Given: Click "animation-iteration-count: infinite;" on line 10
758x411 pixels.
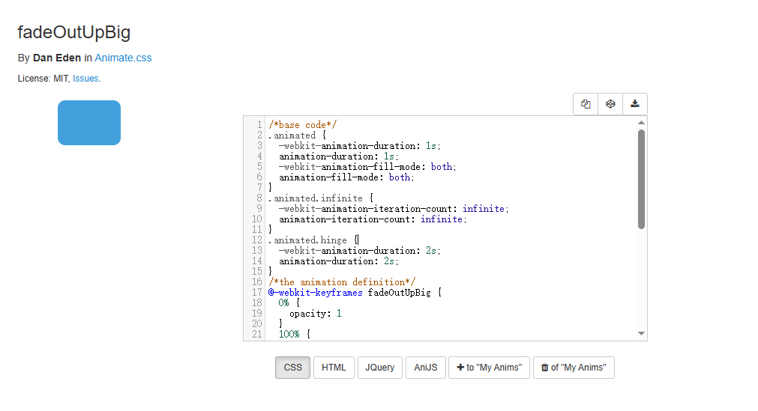Looking at the screenshot, I should pos(373,219).
